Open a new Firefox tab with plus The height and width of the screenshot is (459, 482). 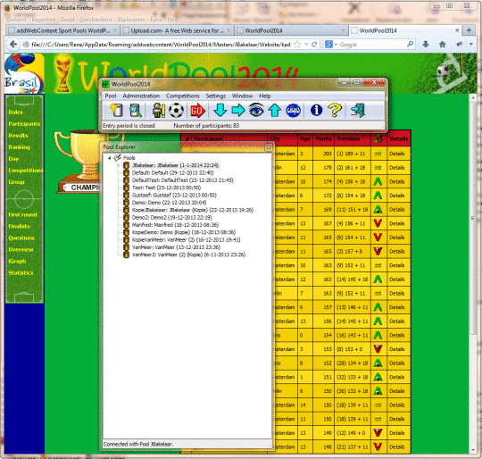pos(470,30)
